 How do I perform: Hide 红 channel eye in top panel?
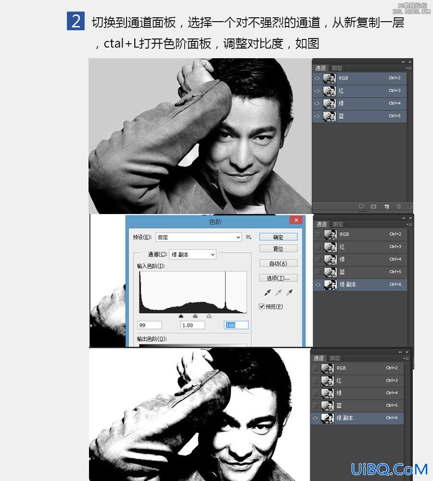point(317,91)
